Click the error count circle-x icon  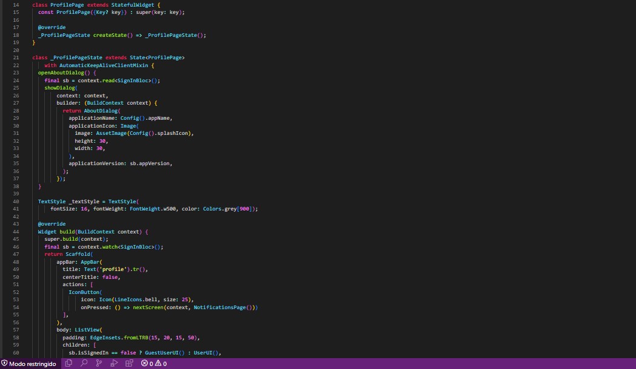144,364
